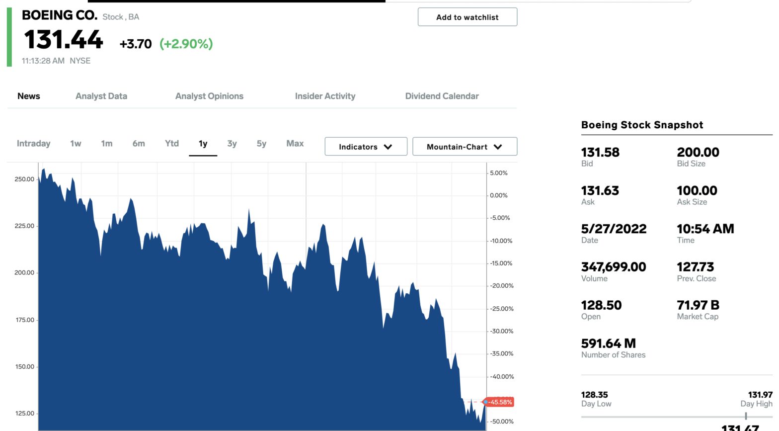Click the +2.90% percent change
Viewport: 779px width, 431px height.
pos(186,44)
